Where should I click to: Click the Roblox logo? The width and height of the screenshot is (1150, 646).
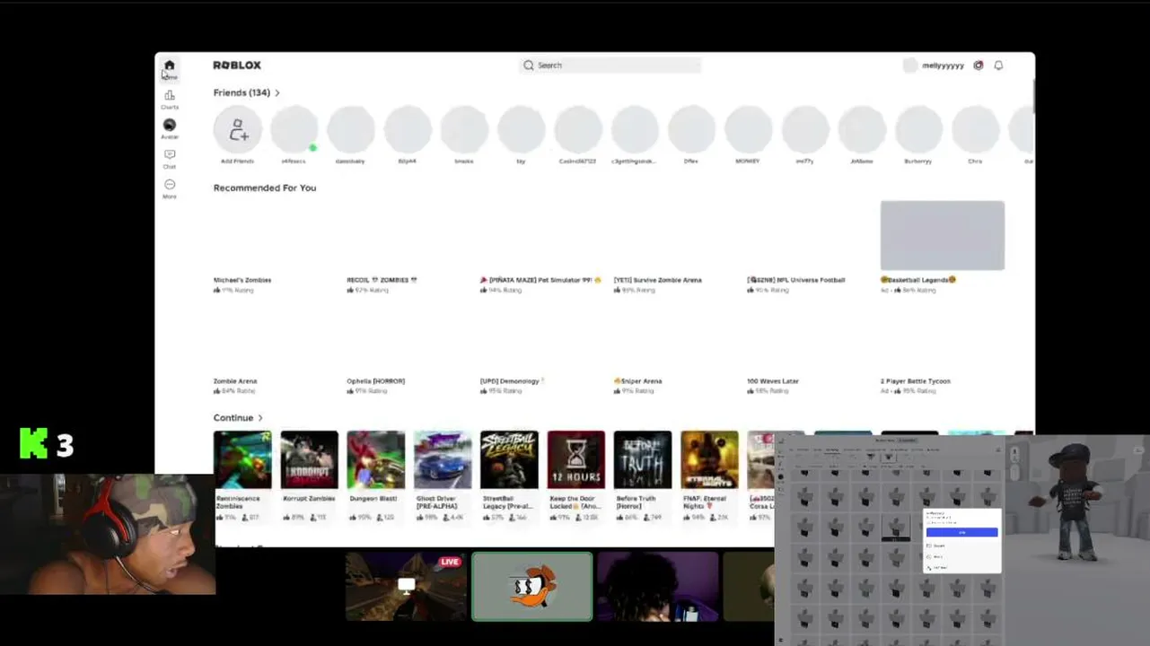(237, 65)
